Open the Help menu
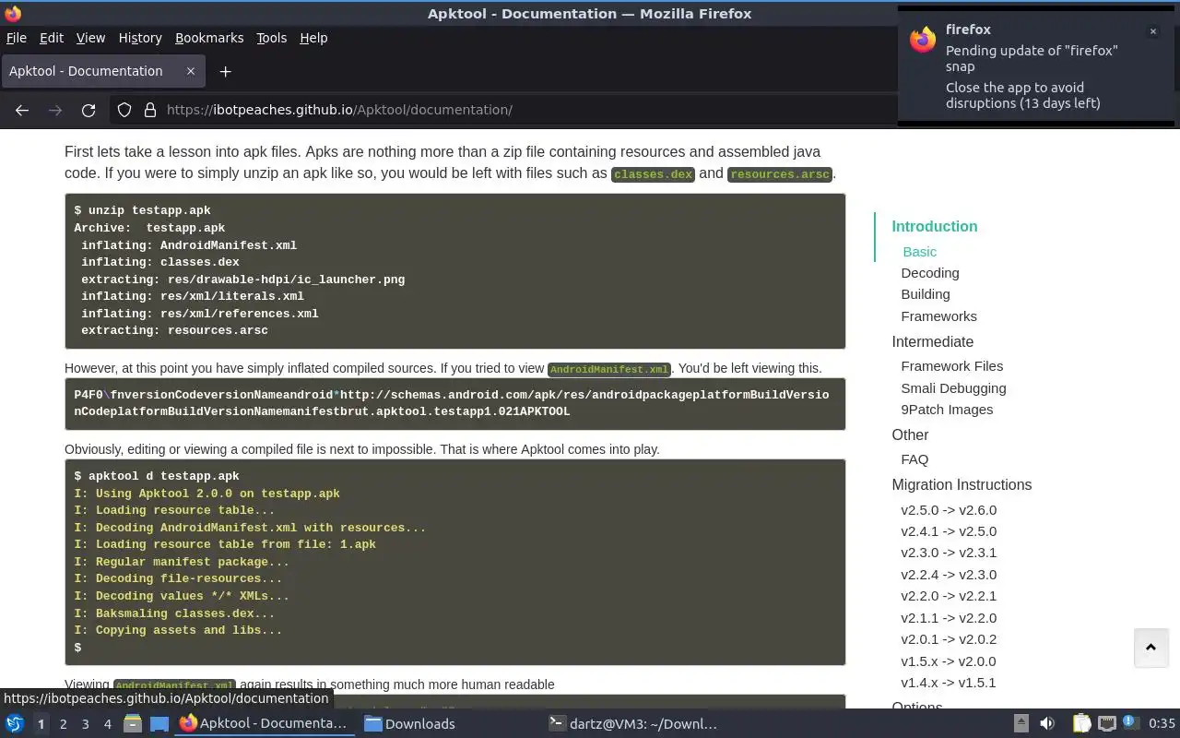Image resolution: width=1180 pixels, height=738 pixels. 313,38
